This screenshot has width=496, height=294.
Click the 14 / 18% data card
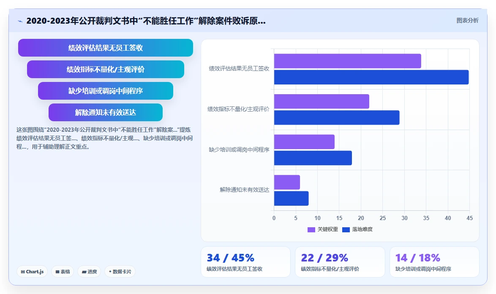tap(434, 262)
